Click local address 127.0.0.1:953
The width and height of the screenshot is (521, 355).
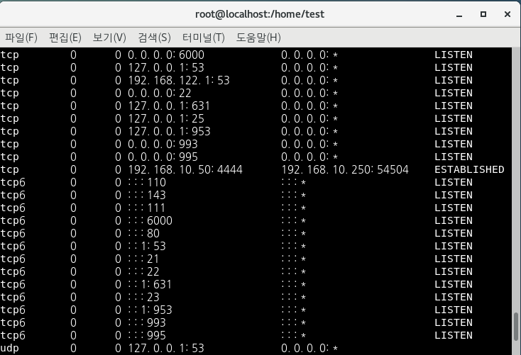tap(170, 131)
